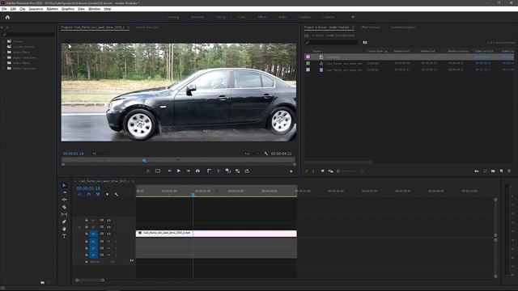This screenshot has width=518, height=291.
Task: Switch to the Color workspace
Action: click(241, 17)
